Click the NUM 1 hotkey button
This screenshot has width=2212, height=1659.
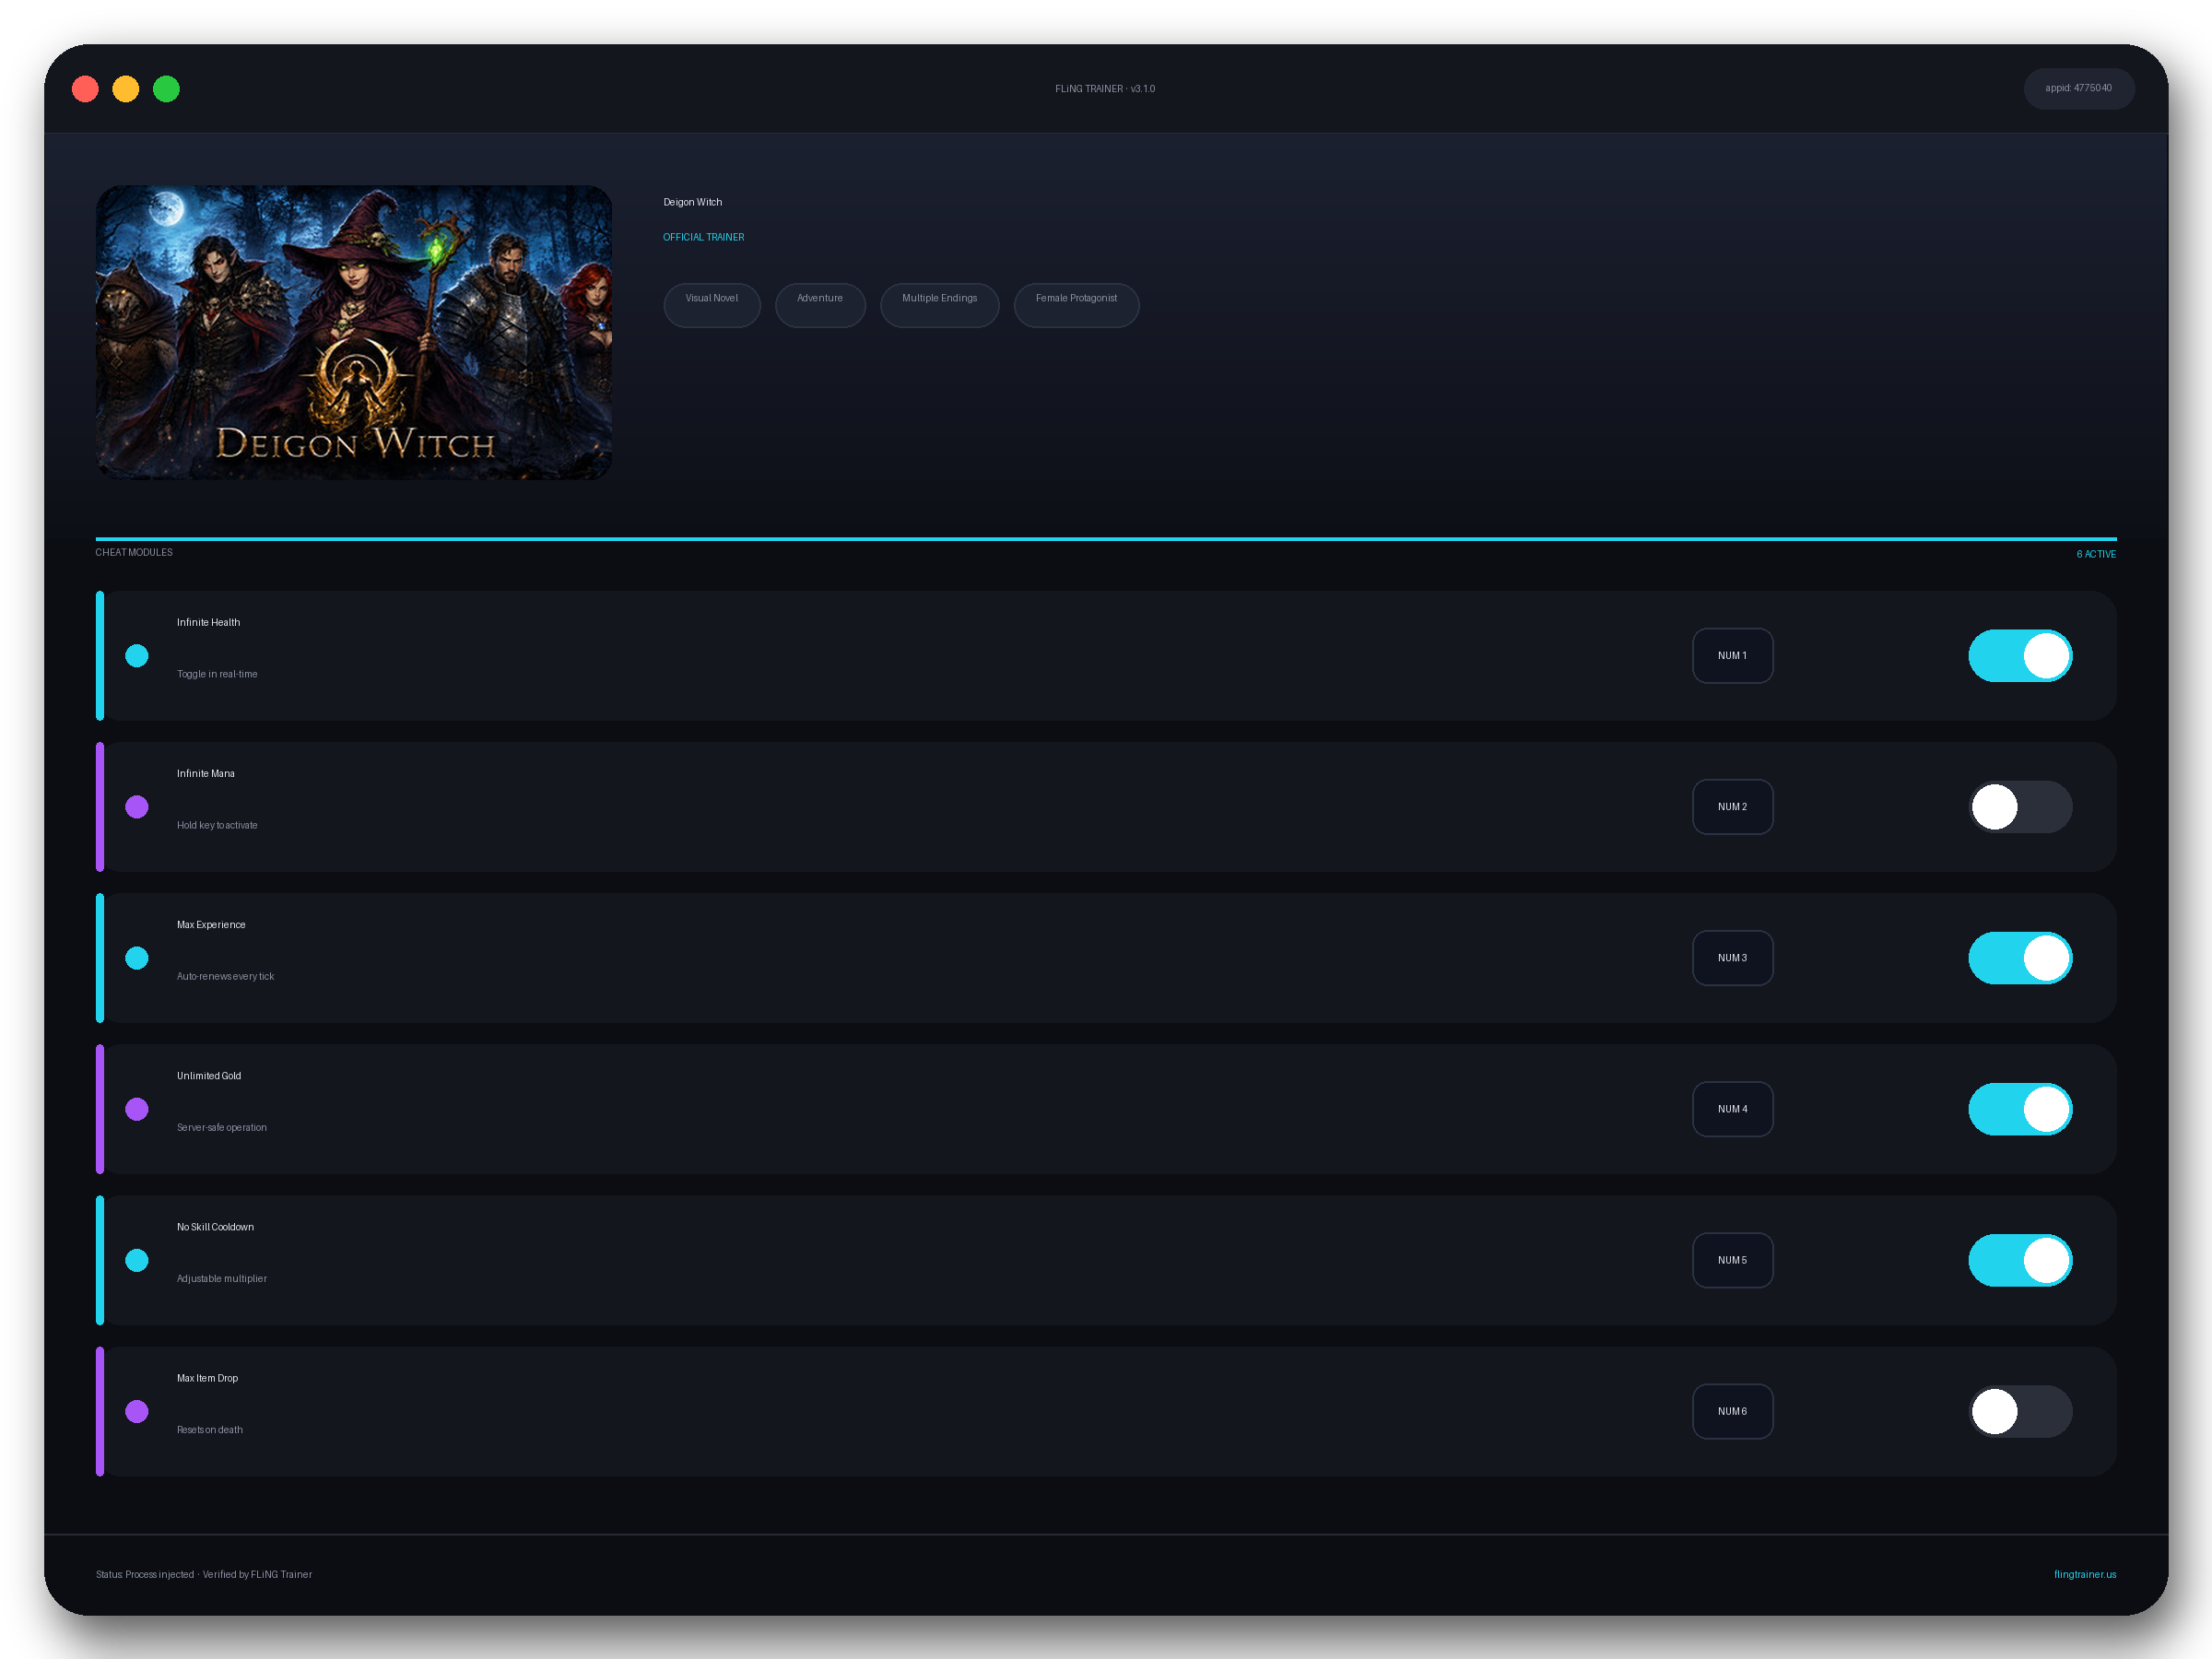click(x=1732, y=656)
